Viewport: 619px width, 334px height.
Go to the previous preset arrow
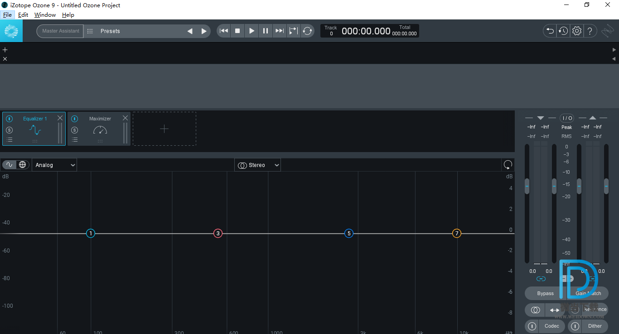coord(190,31)
